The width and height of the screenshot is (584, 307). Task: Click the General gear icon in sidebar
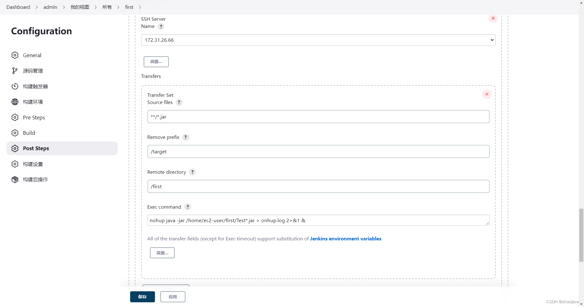15,55
